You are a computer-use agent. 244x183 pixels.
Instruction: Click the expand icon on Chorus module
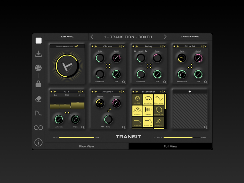pos(123,46)
